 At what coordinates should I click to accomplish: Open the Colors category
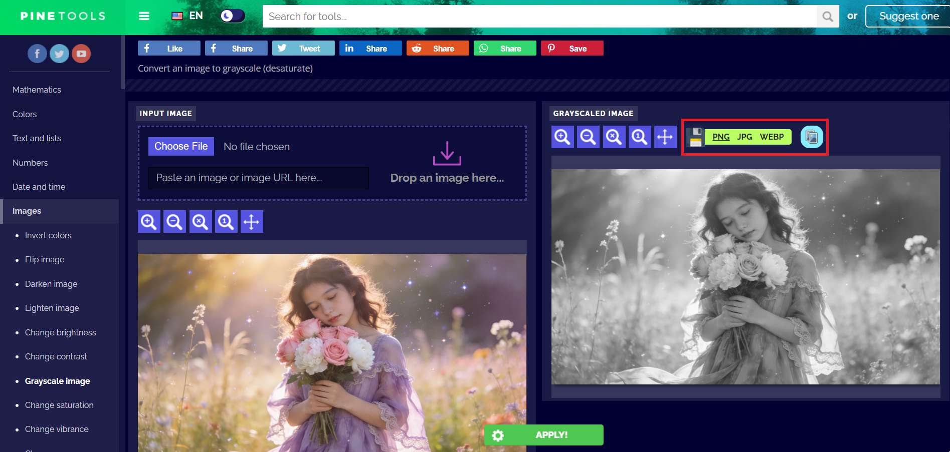click(x=25, y=114)
